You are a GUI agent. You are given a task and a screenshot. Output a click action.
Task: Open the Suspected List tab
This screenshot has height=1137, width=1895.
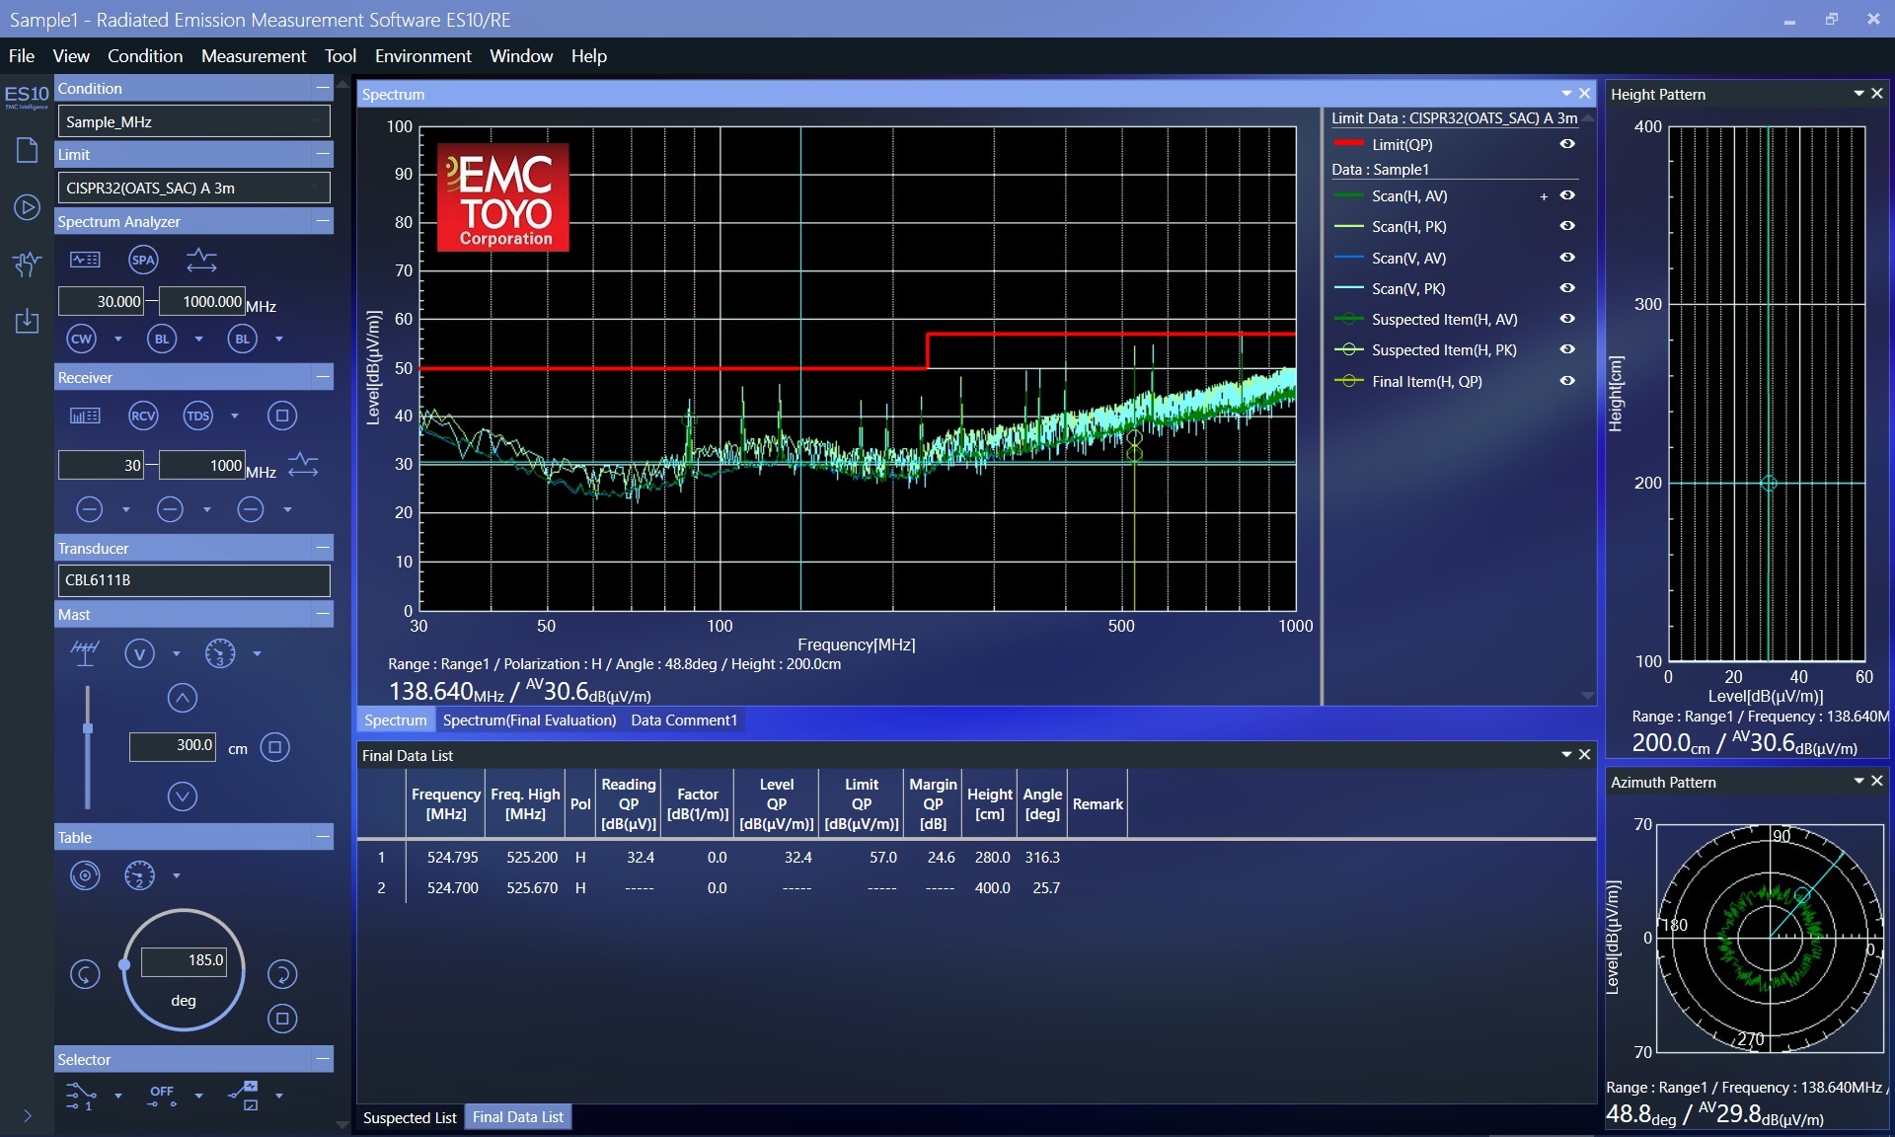[x=409, y=1116]
